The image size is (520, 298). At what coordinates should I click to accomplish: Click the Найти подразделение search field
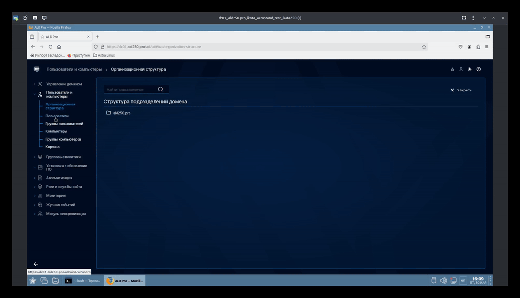click(130, 89)
